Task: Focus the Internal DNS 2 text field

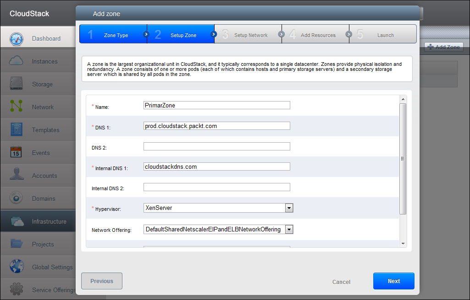Action: 216,187
